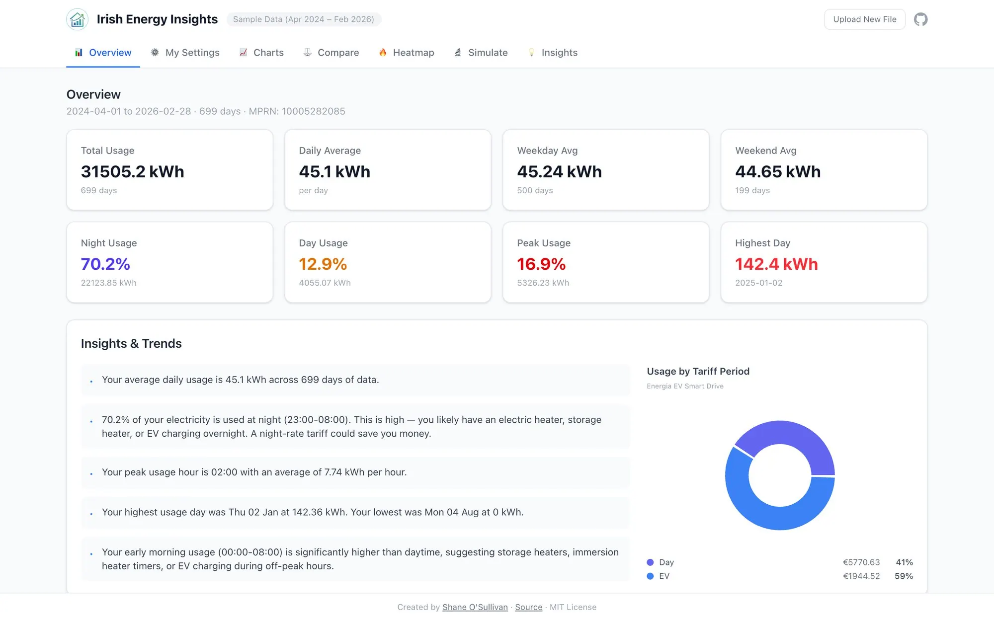This screenshot has height=621, width=994.
Task: Click the Peak Usage 16.9% value
Action: [541, 264]
